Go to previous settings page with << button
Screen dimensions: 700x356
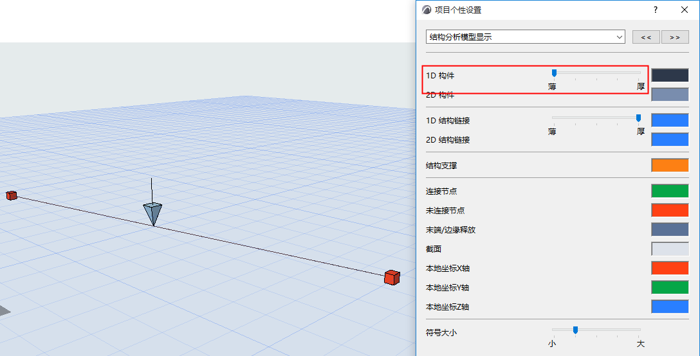[x=646, y=37]
